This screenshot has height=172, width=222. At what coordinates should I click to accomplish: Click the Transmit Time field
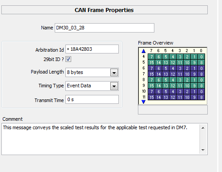coord(92,99)
